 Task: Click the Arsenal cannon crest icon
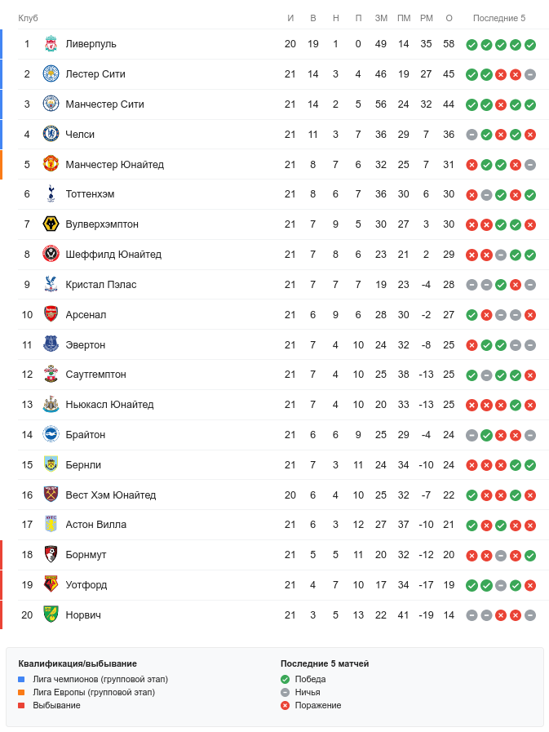[x=51, y=314]
